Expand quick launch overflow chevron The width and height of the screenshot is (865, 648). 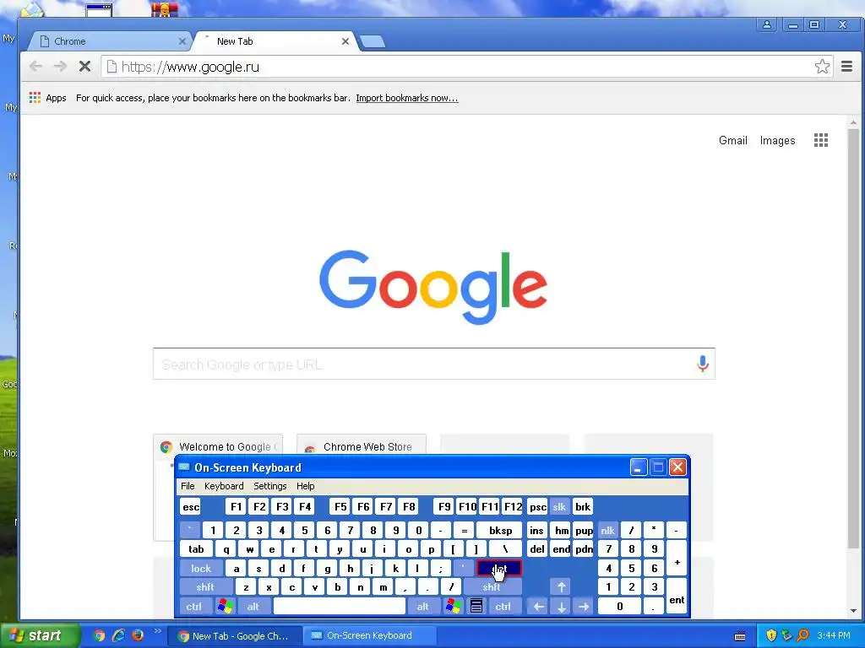(157, 631)
